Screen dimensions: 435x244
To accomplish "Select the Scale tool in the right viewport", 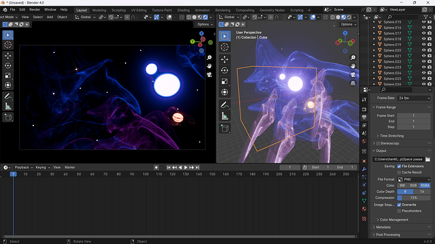I will point(224,81).
